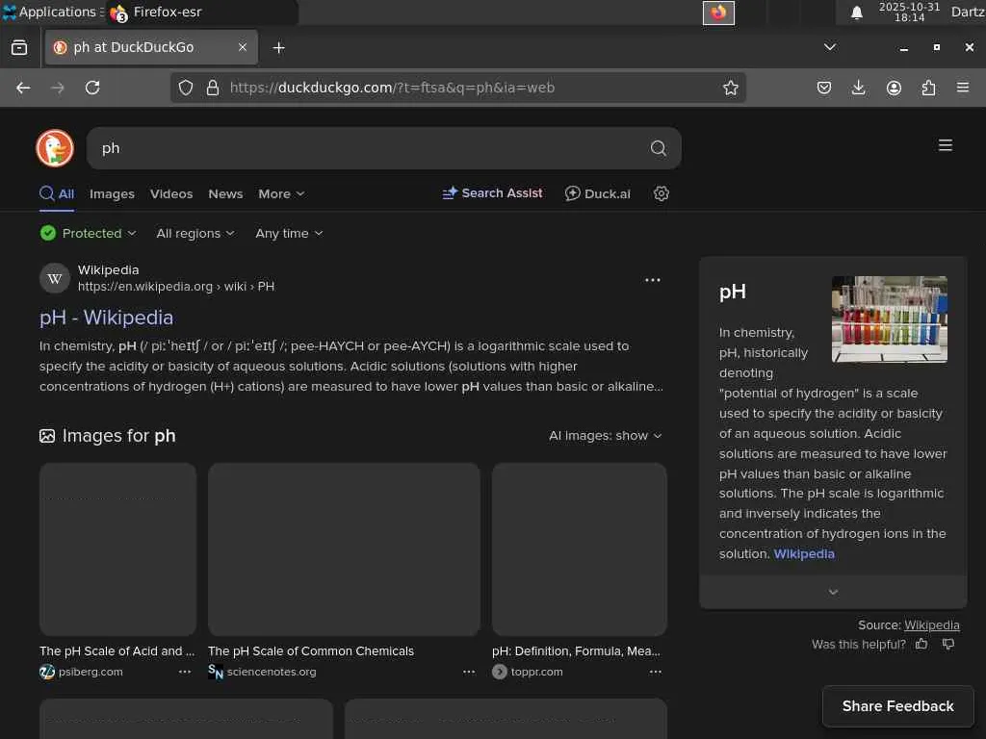986x739 pixels.
Task: Switch to the News tab
Action: click(x=225, y=194)
